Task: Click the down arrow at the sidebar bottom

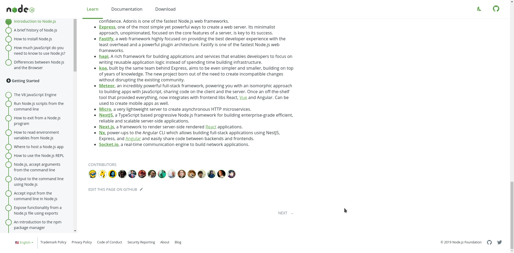Action: [x=75, y=231]
